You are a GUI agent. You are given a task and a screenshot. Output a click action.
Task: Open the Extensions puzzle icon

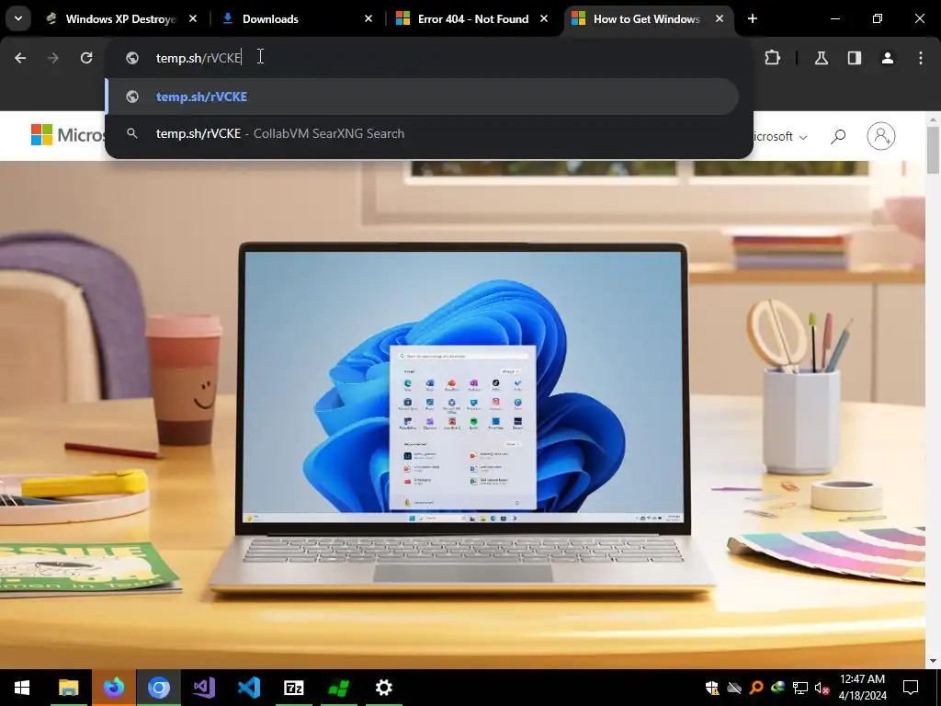(x=772, y=58)
